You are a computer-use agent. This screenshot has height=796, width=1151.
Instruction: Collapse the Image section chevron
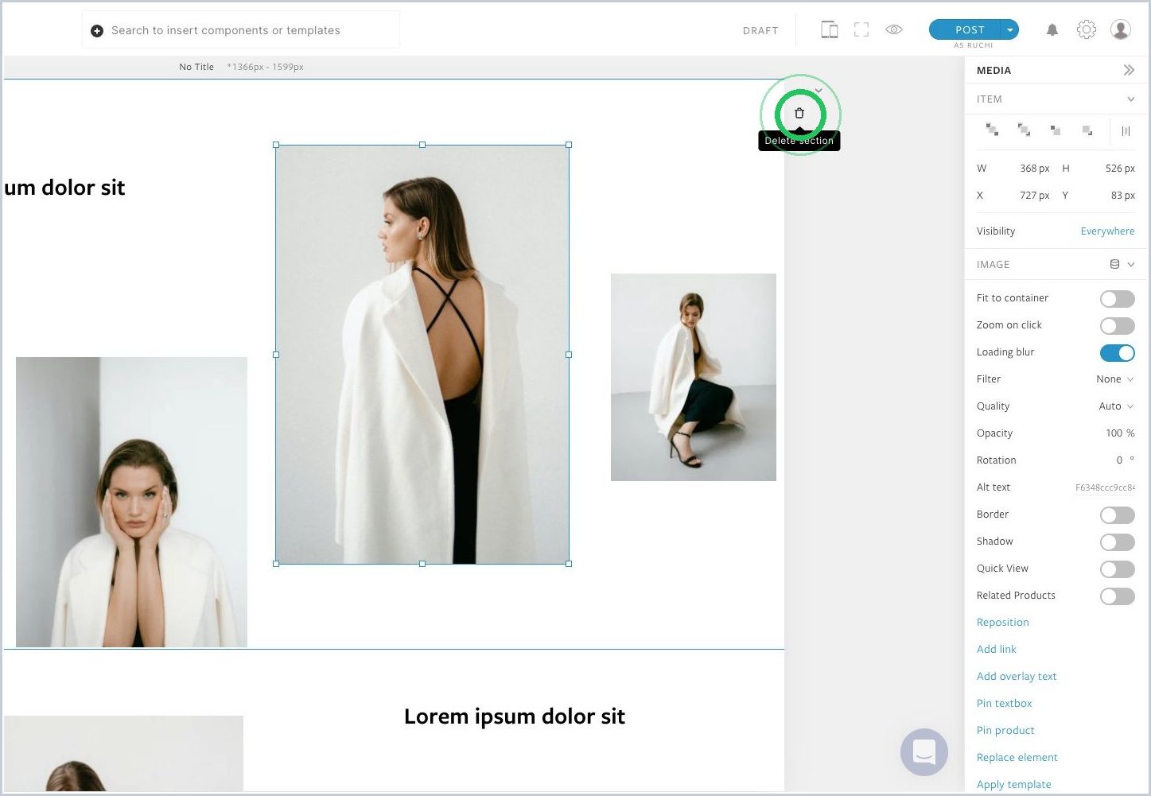pos(1131,264)
